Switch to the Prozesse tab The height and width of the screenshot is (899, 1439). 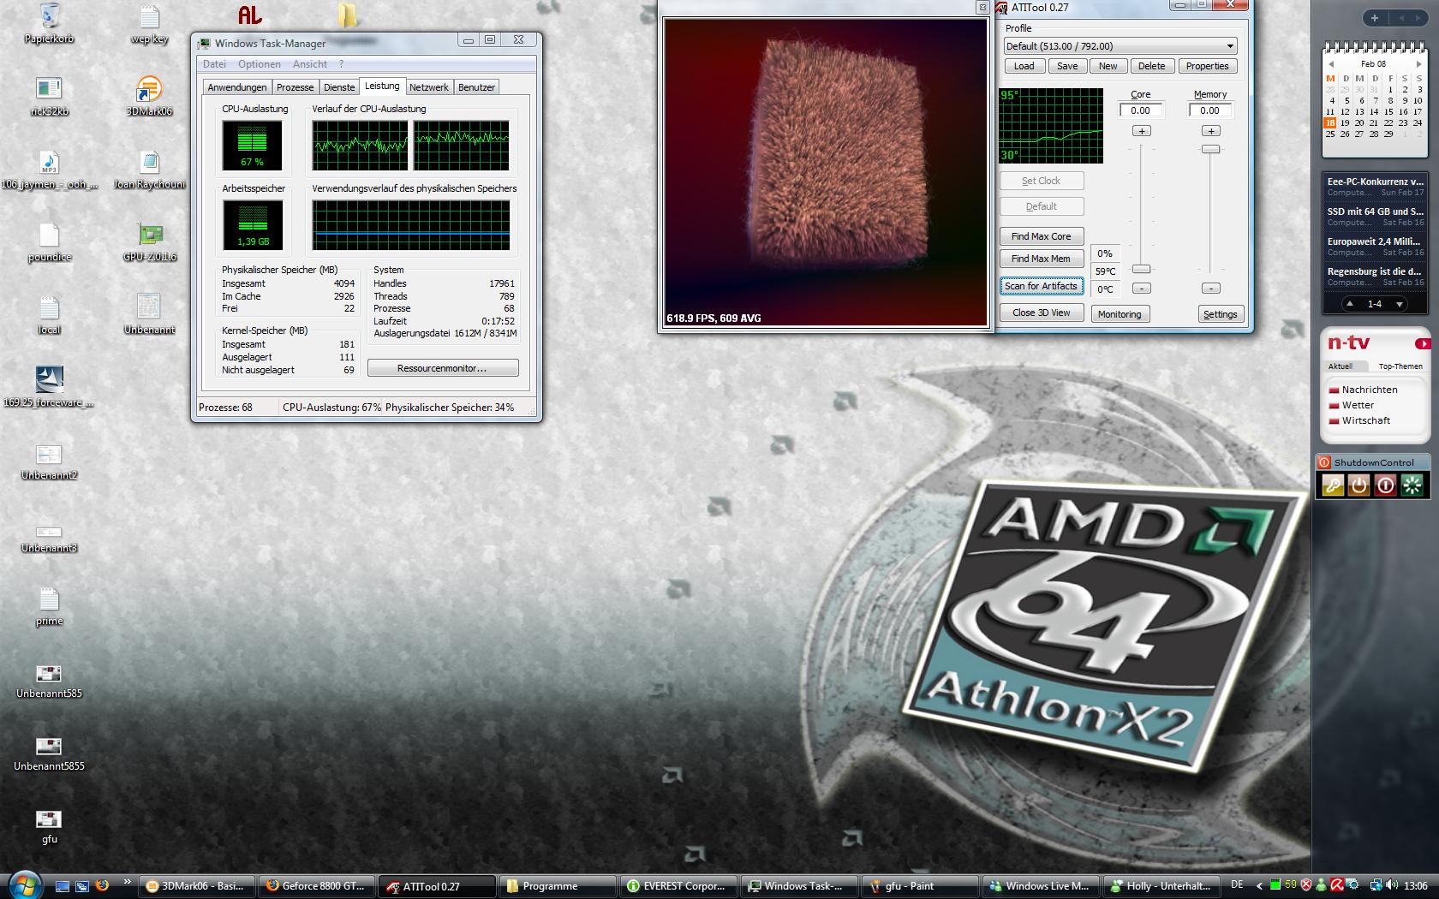tap(296, 87)
